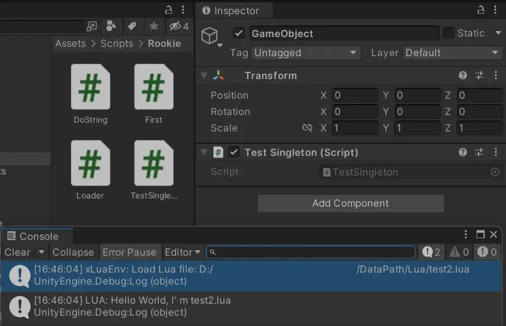Toggle warning messages filter showing 0
This screenshot has height=326, width=506.
pos(459,252)
